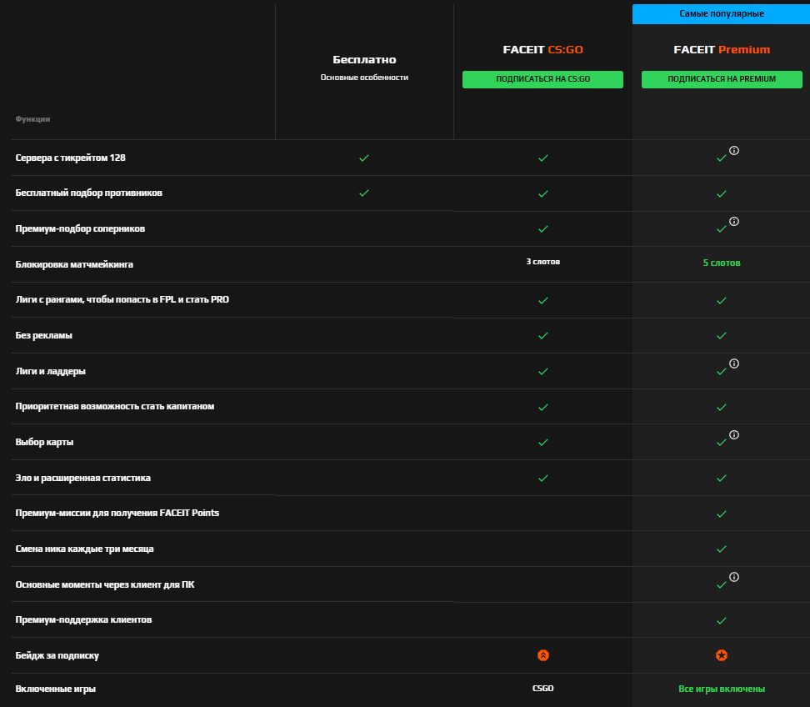
Task: Open info tooltip in Лиги и ладдеры row
Action: point(734,364)
